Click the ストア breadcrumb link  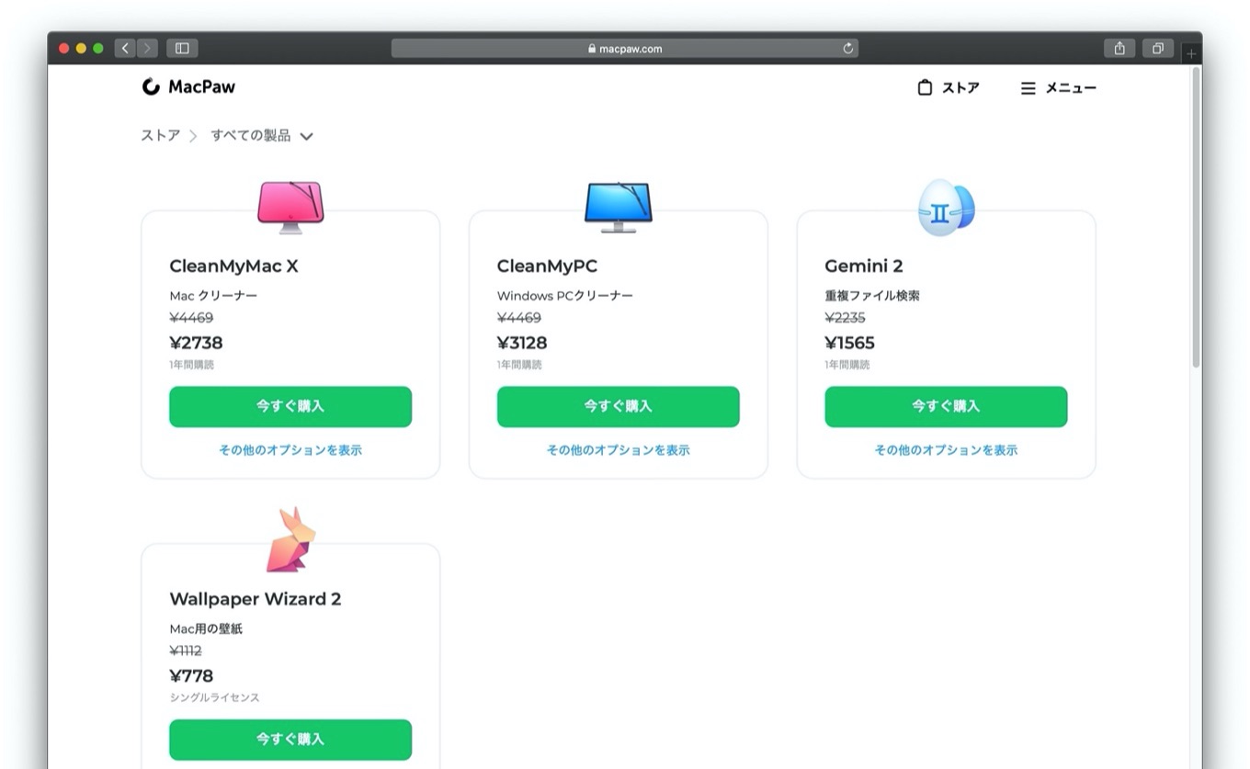(161, 136)
